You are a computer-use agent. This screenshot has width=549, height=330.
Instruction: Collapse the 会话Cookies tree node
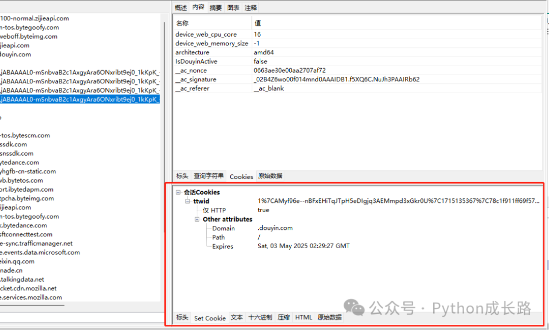click(178, 192)
